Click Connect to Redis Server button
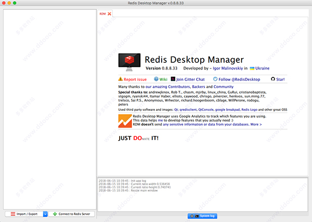 71,214
